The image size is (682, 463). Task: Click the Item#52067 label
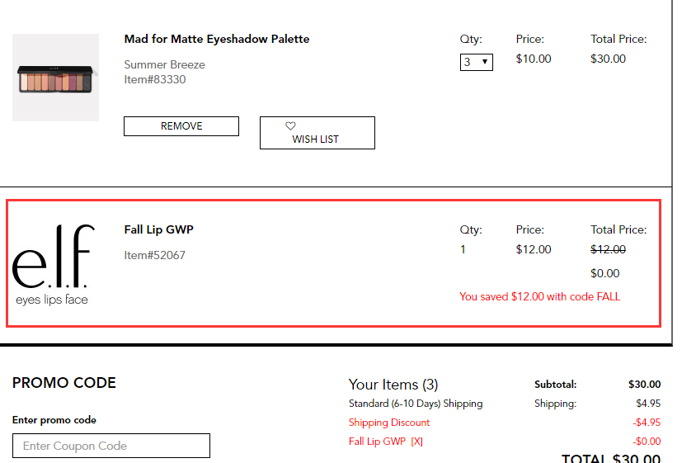154,255
